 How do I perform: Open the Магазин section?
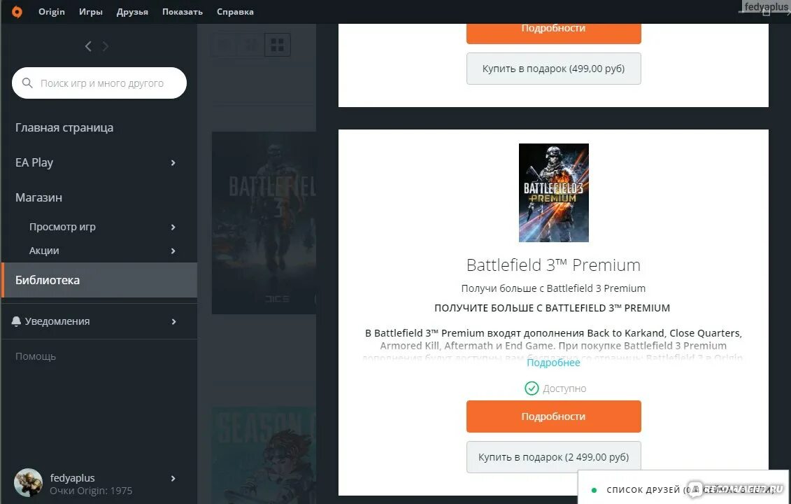(39, 197)
